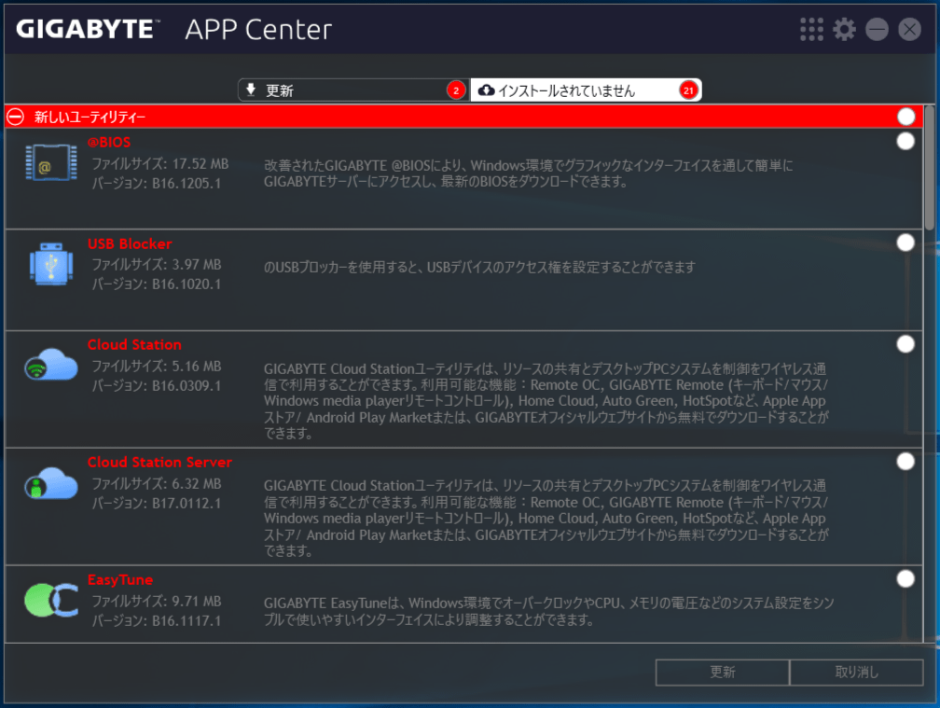
Task: Click the EasyTune green icon
Action: pyautogui.click(x=51, y=600)
